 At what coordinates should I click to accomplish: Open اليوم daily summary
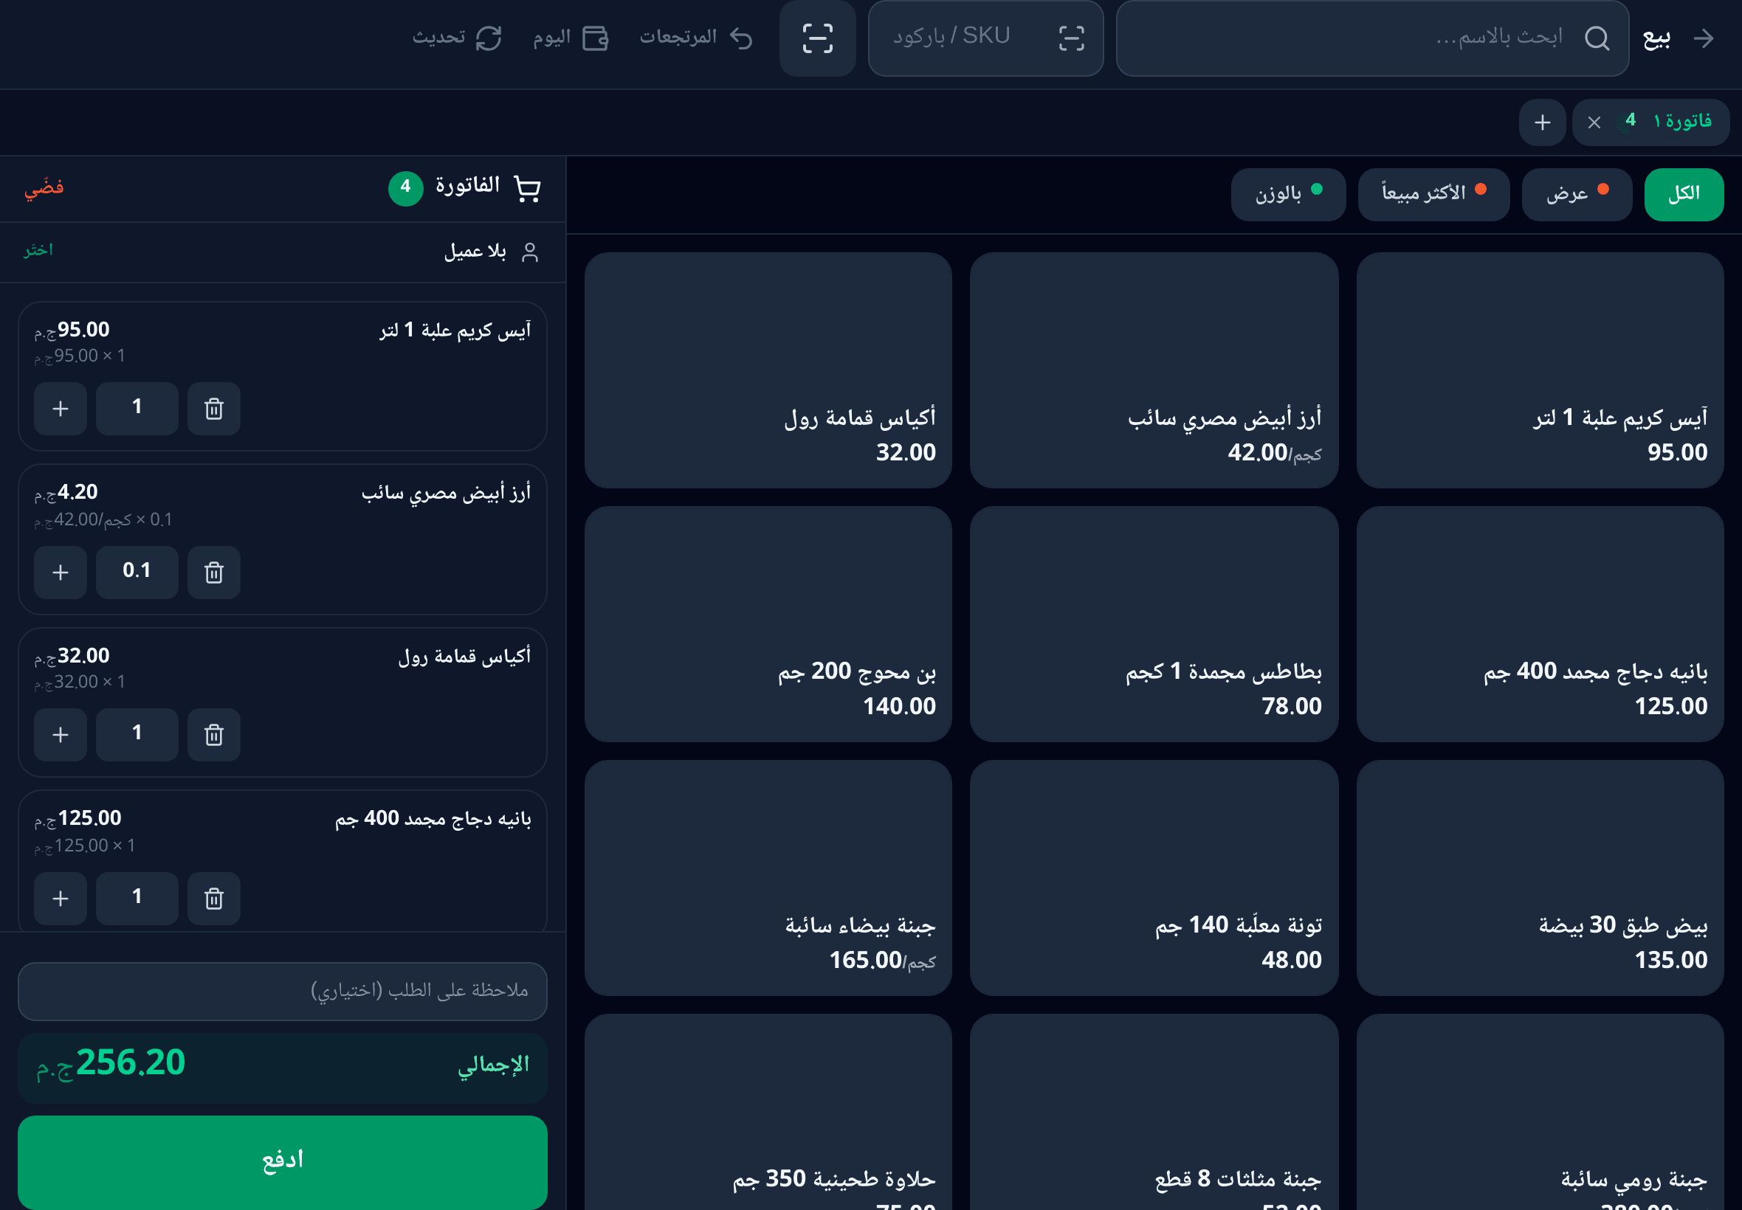pyautogui.click(x=571, y=37)
